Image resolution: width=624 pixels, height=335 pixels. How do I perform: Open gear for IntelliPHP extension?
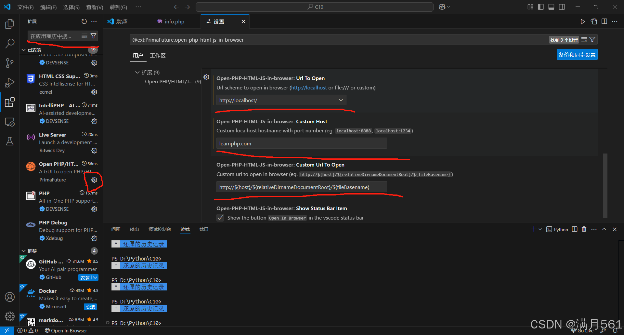(x=94, y=121)
